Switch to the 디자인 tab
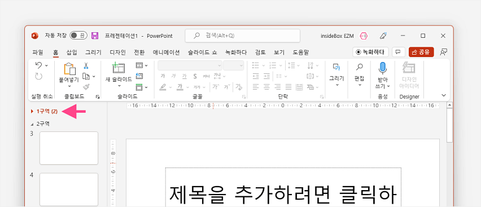 pyautogui.click(x=118, y=52)
